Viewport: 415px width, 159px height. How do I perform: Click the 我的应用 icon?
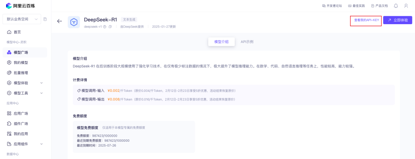coord(9,134)
